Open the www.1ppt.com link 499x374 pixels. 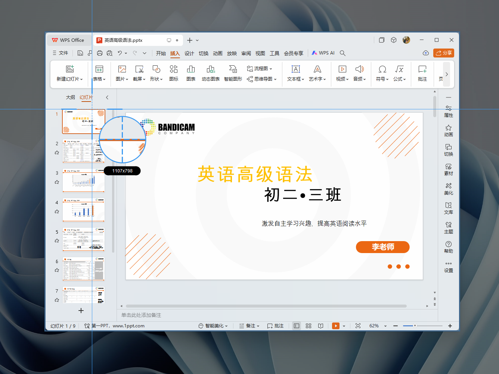[x=128, y=325]
